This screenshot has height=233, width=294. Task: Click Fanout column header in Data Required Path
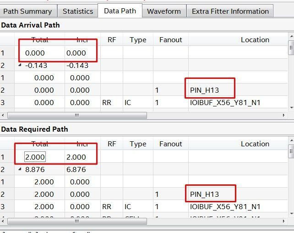(x=170, y=144)
